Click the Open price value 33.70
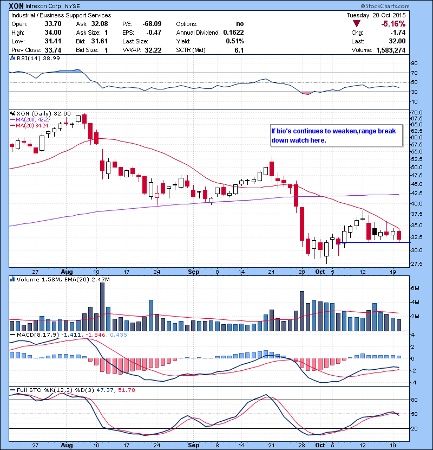The image size is (433, 450). tap(53, 24)
